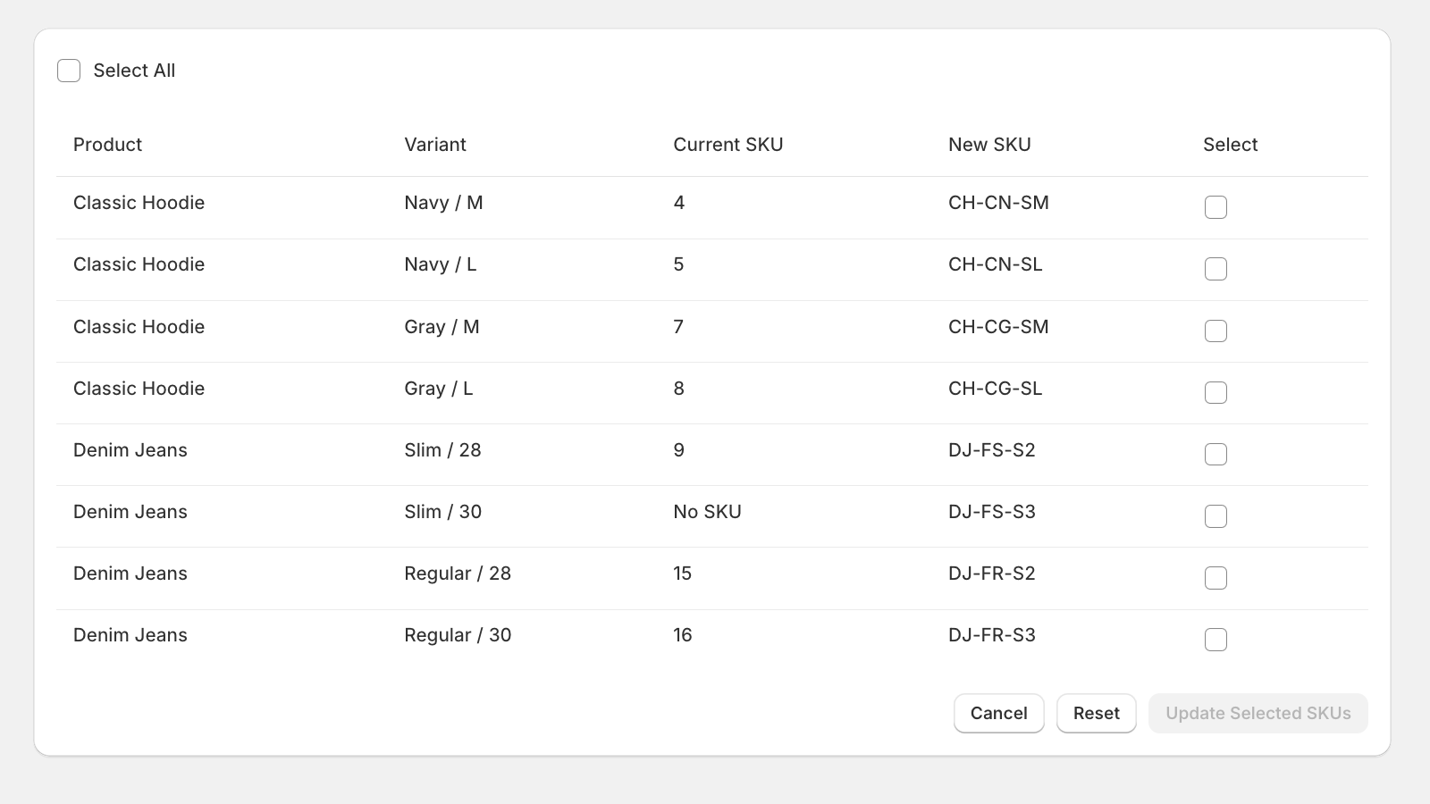Click the Reset button

point(1096,713)
